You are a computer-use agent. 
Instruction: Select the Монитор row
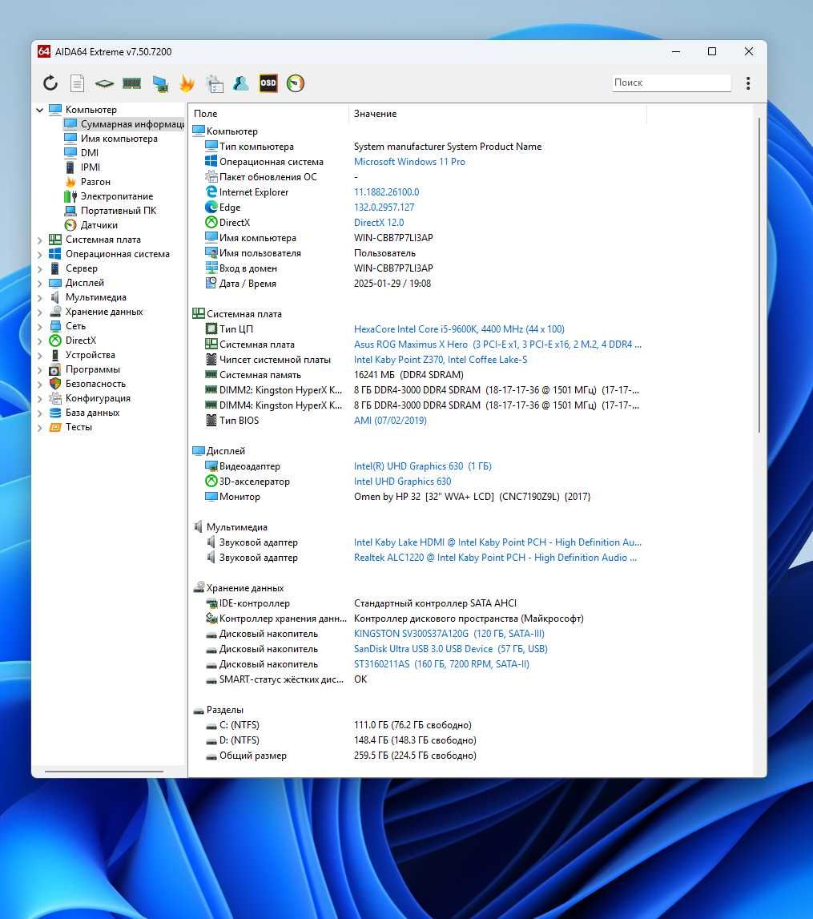pyautogui.click(x=418, y=497)
